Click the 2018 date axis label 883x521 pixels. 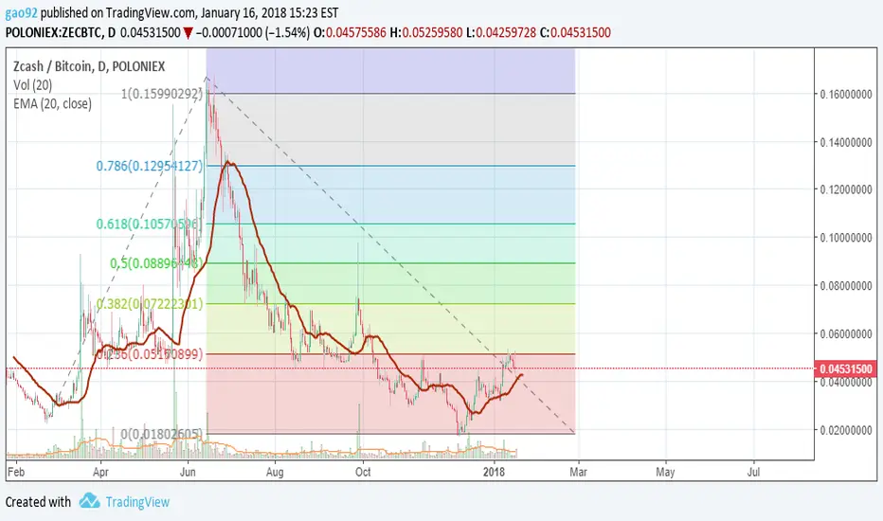point(495,472)
